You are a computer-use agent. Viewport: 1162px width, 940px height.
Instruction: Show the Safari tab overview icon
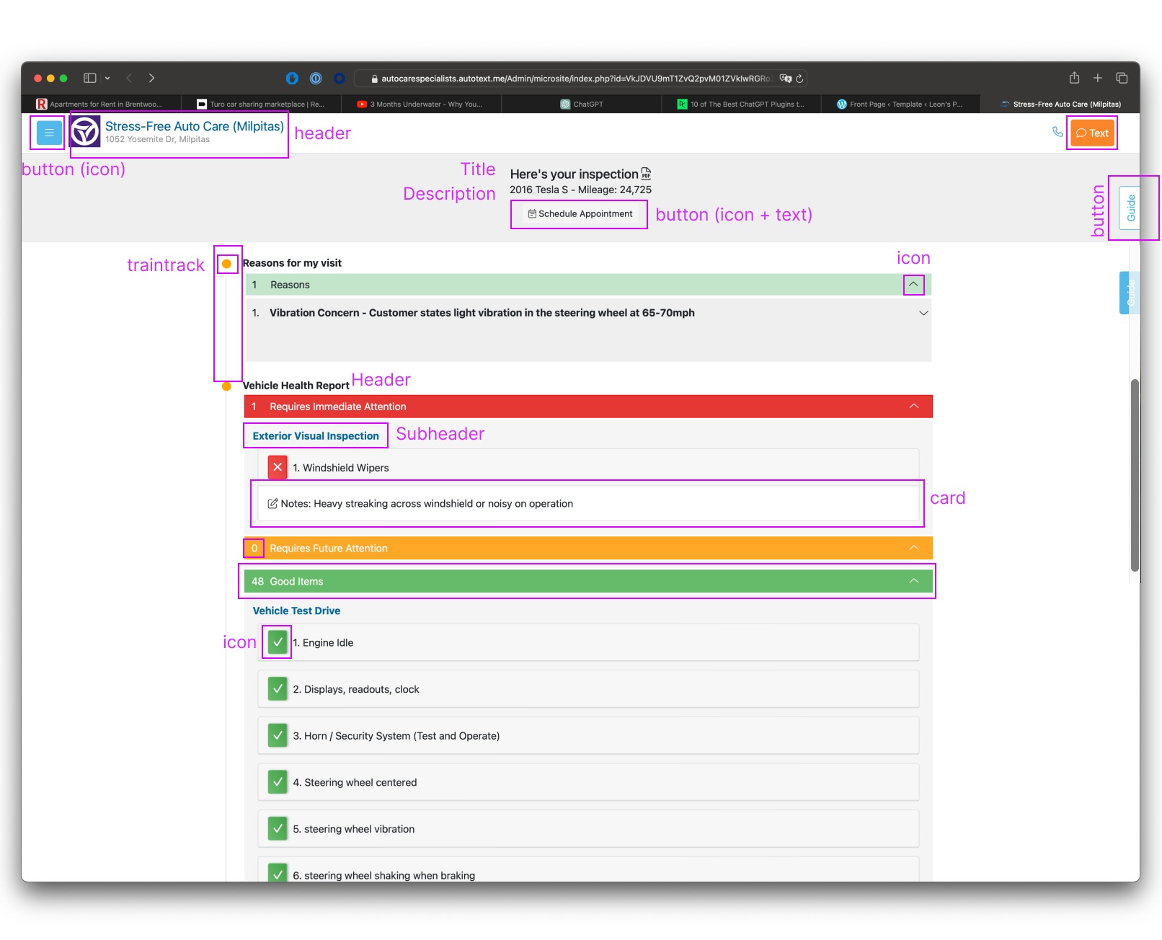(1122, 78)
